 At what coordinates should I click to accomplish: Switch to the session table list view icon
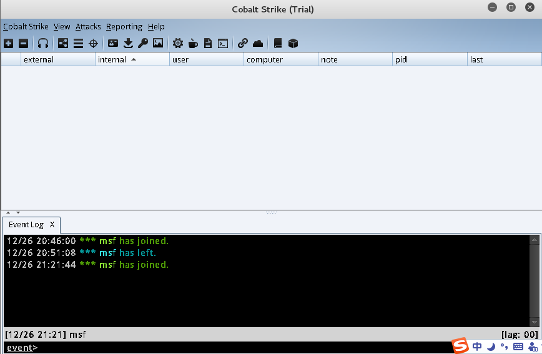coord(78,43)
